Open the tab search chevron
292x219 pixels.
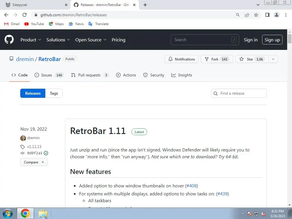coord(258,5)
